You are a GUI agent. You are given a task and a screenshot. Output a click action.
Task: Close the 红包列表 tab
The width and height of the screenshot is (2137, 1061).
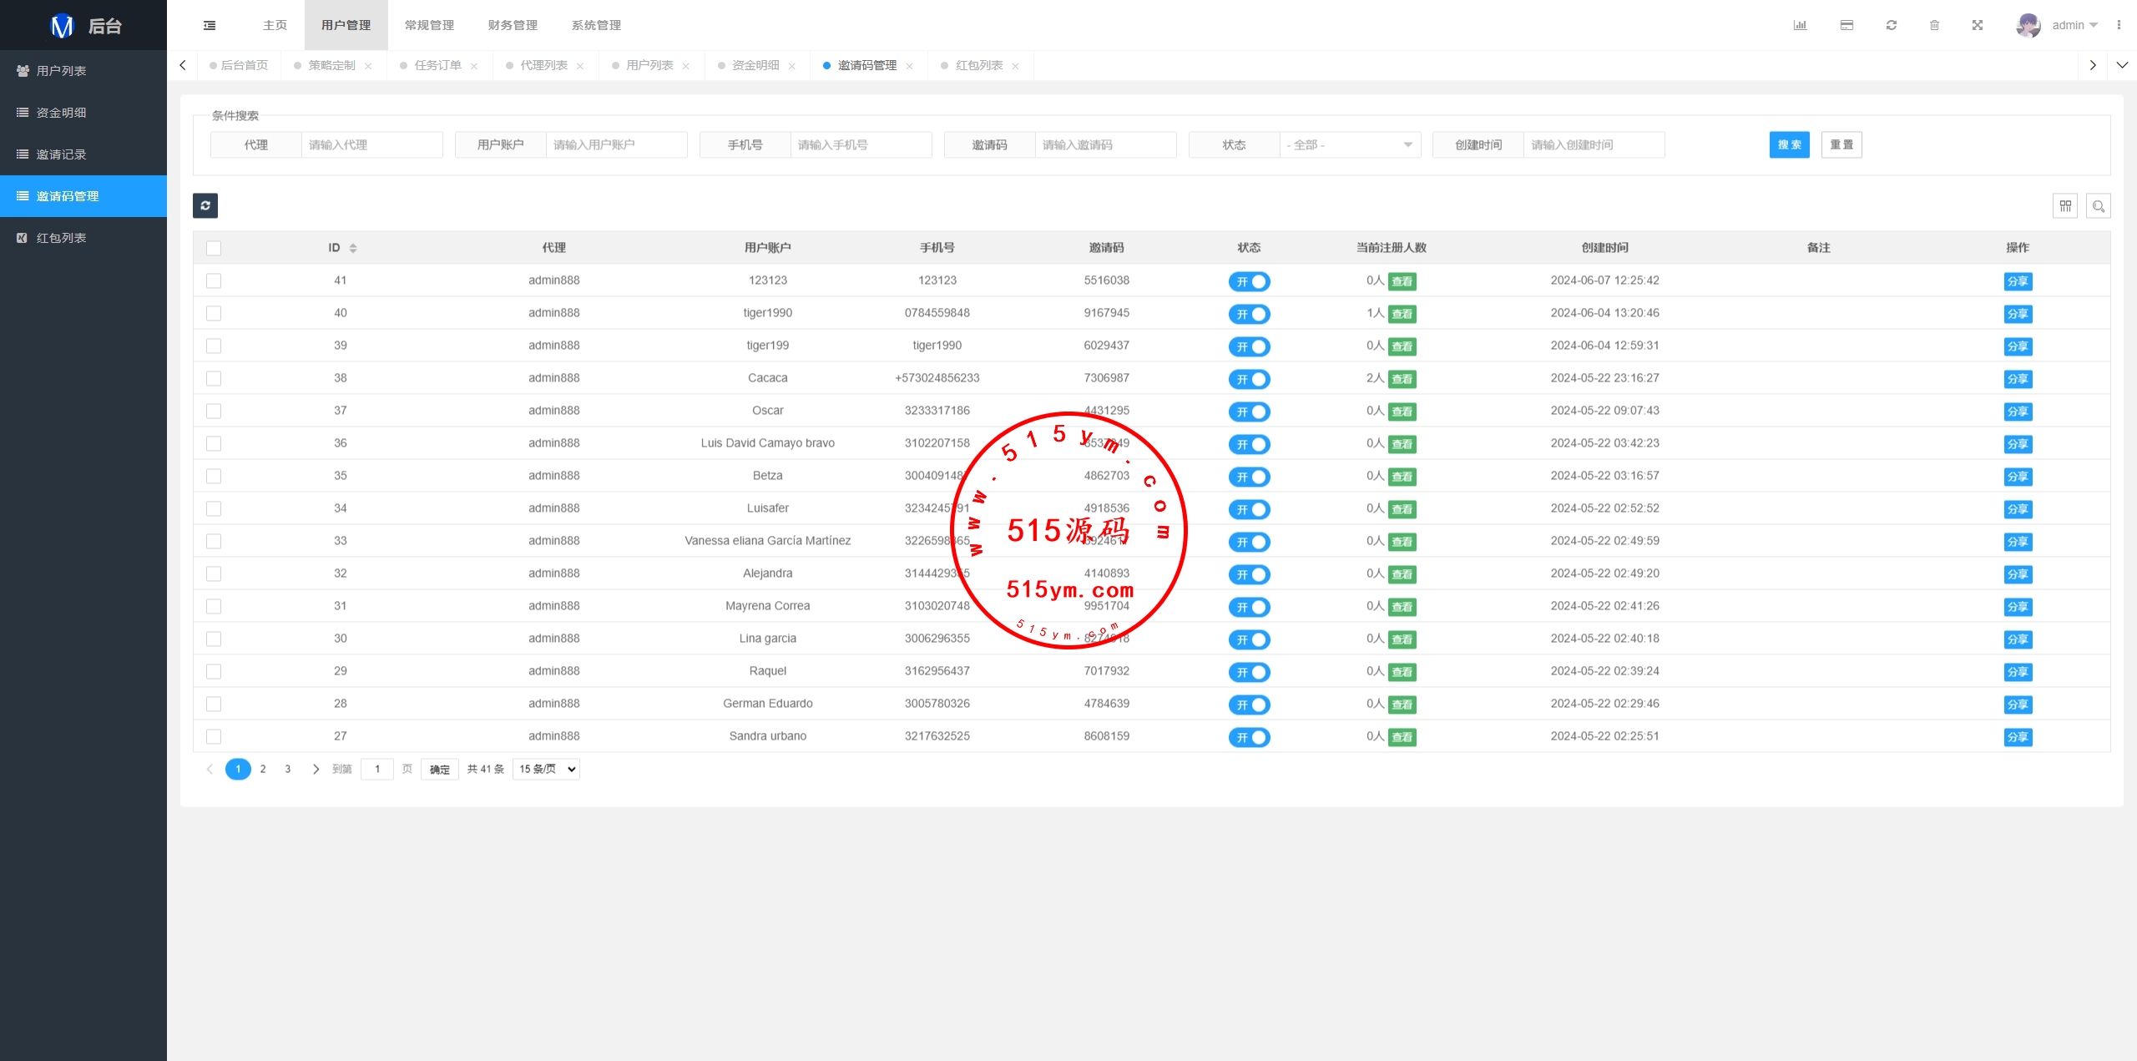coord(1015,66)
